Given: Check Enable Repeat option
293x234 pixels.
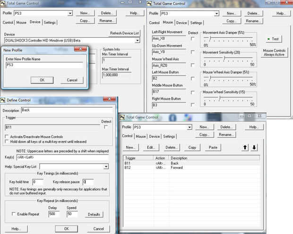Looking at the screenshot, I should pos(13,214).
